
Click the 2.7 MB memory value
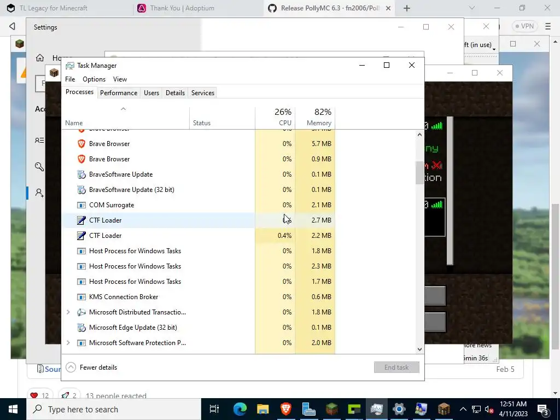(x=321, y=220)
